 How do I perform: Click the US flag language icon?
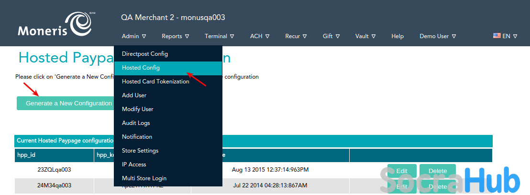tap(497, 36)
